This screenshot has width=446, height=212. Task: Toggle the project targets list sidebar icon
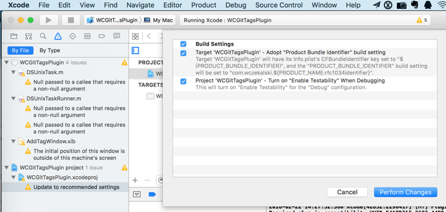pyautogui.click(x=135, y=51)
